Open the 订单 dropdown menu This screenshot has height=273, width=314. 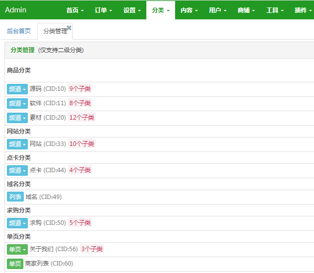[x=103, y=10]
